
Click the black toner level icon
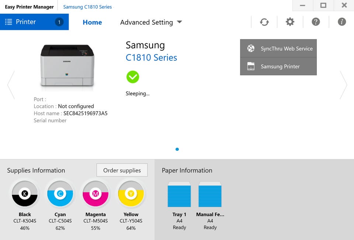click(25, 194)
